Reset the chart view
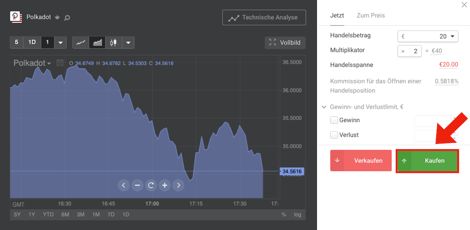Image resolution: width=470 pixels, height=230 pixels. pos(151,185)
